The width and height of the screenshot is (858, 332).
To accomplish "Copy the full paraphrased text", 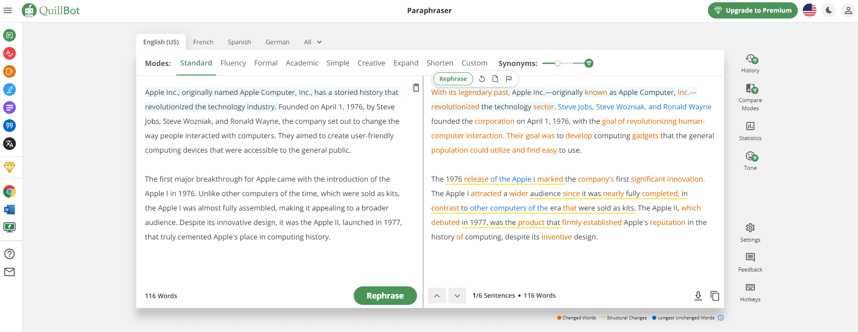I will tap(715, 295).
